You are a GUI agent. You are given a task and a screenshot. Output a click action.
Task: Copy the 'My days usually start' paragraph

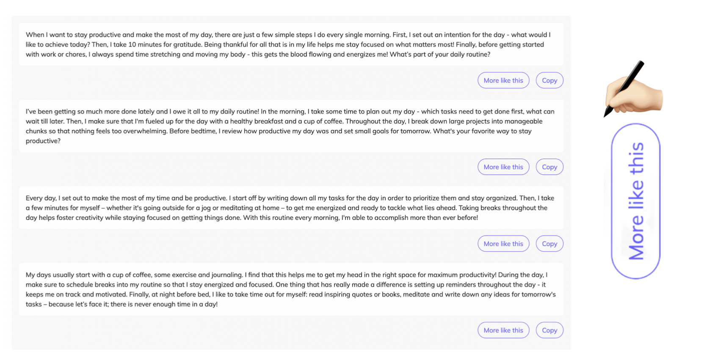pos(550,330)
